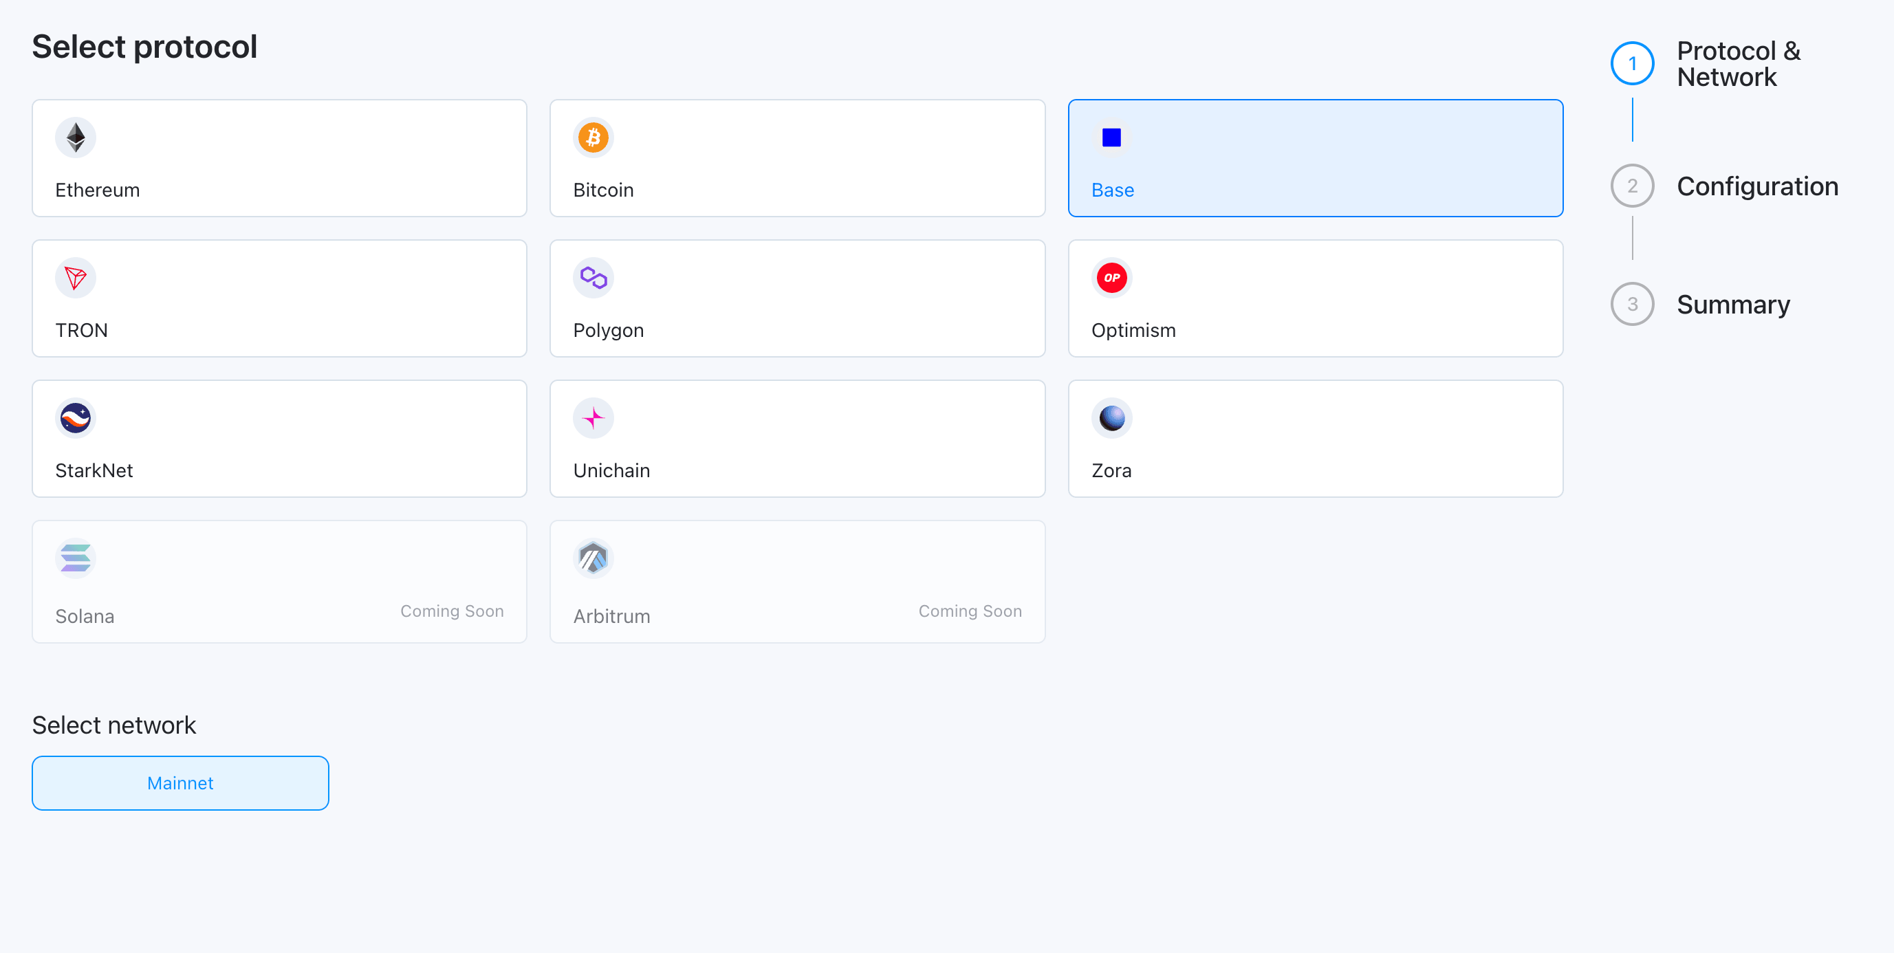The width and height of the screenshot is (1894, 953).
Task: Click the red OP Optimism icon
Action: [x=1111, y=278]
